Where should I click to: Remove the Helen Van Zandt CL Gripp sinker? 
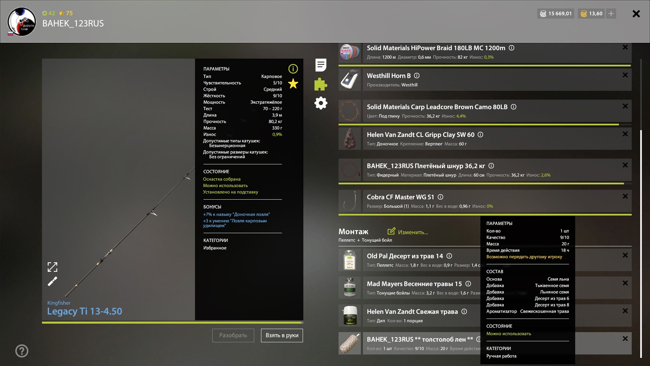(625, 134)
